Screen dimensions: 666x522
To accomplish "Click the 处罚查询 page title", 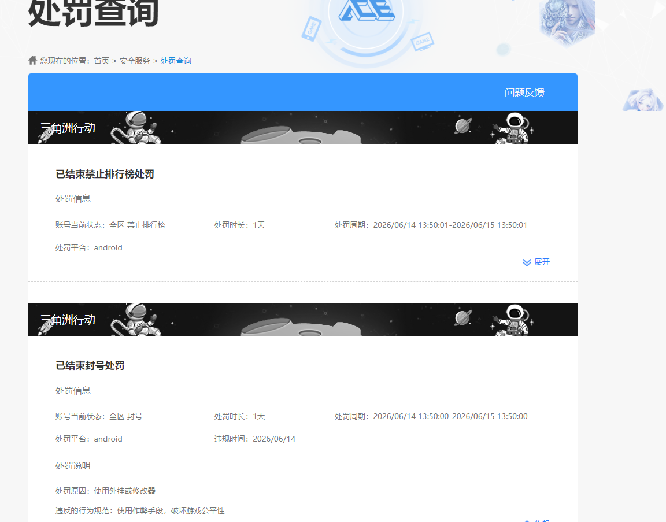I will [94, 13].
